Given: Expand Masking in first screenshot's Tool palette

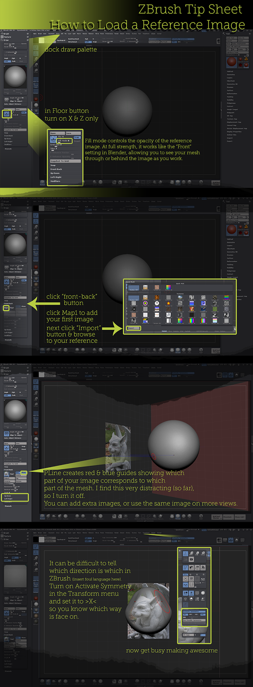Looking at the screenshot, I should (x=230, y=97).
